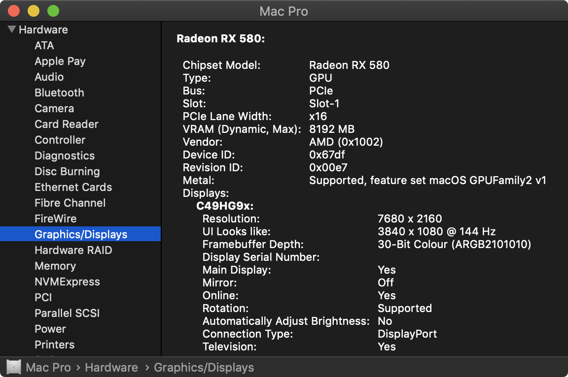Screen dimensions: 568x377
Task: Open Fibre Channel section
Action: pos(71,203)
